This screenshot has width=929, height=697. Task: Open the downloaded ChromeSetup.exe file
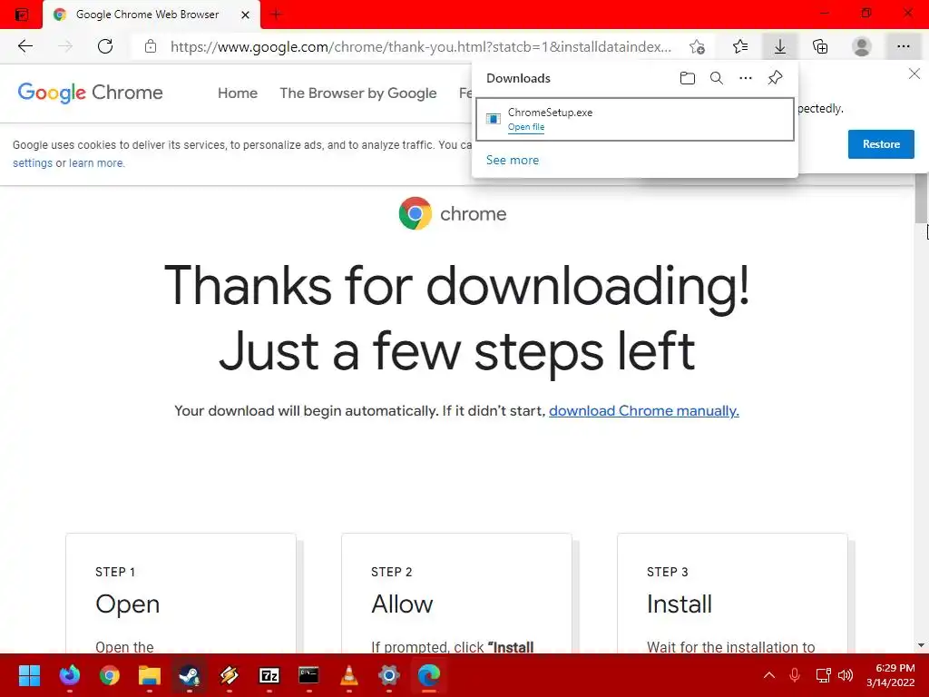click(526, 127)
